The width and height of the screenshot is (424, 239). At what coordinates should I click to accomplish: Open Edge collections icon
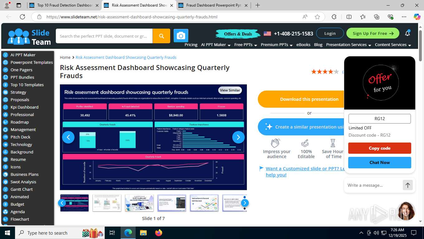pos(377,17)
